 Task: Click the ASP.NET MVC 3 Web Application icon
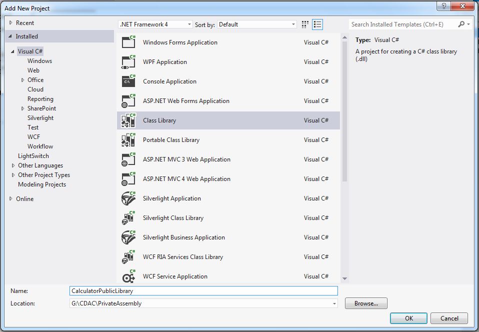coord(128,159)
